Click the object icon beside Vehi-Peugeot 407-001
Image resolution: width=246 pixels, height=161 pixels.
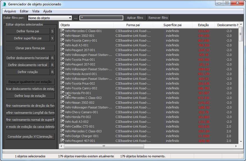click(62, 141)
